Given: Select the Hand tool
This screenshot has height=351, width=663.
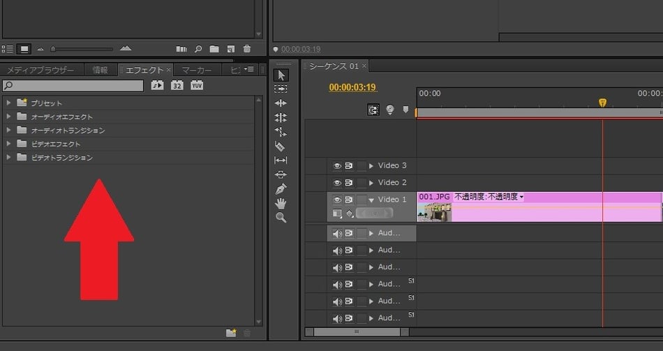Looking at the screenshot, I should tap(281, 203).
